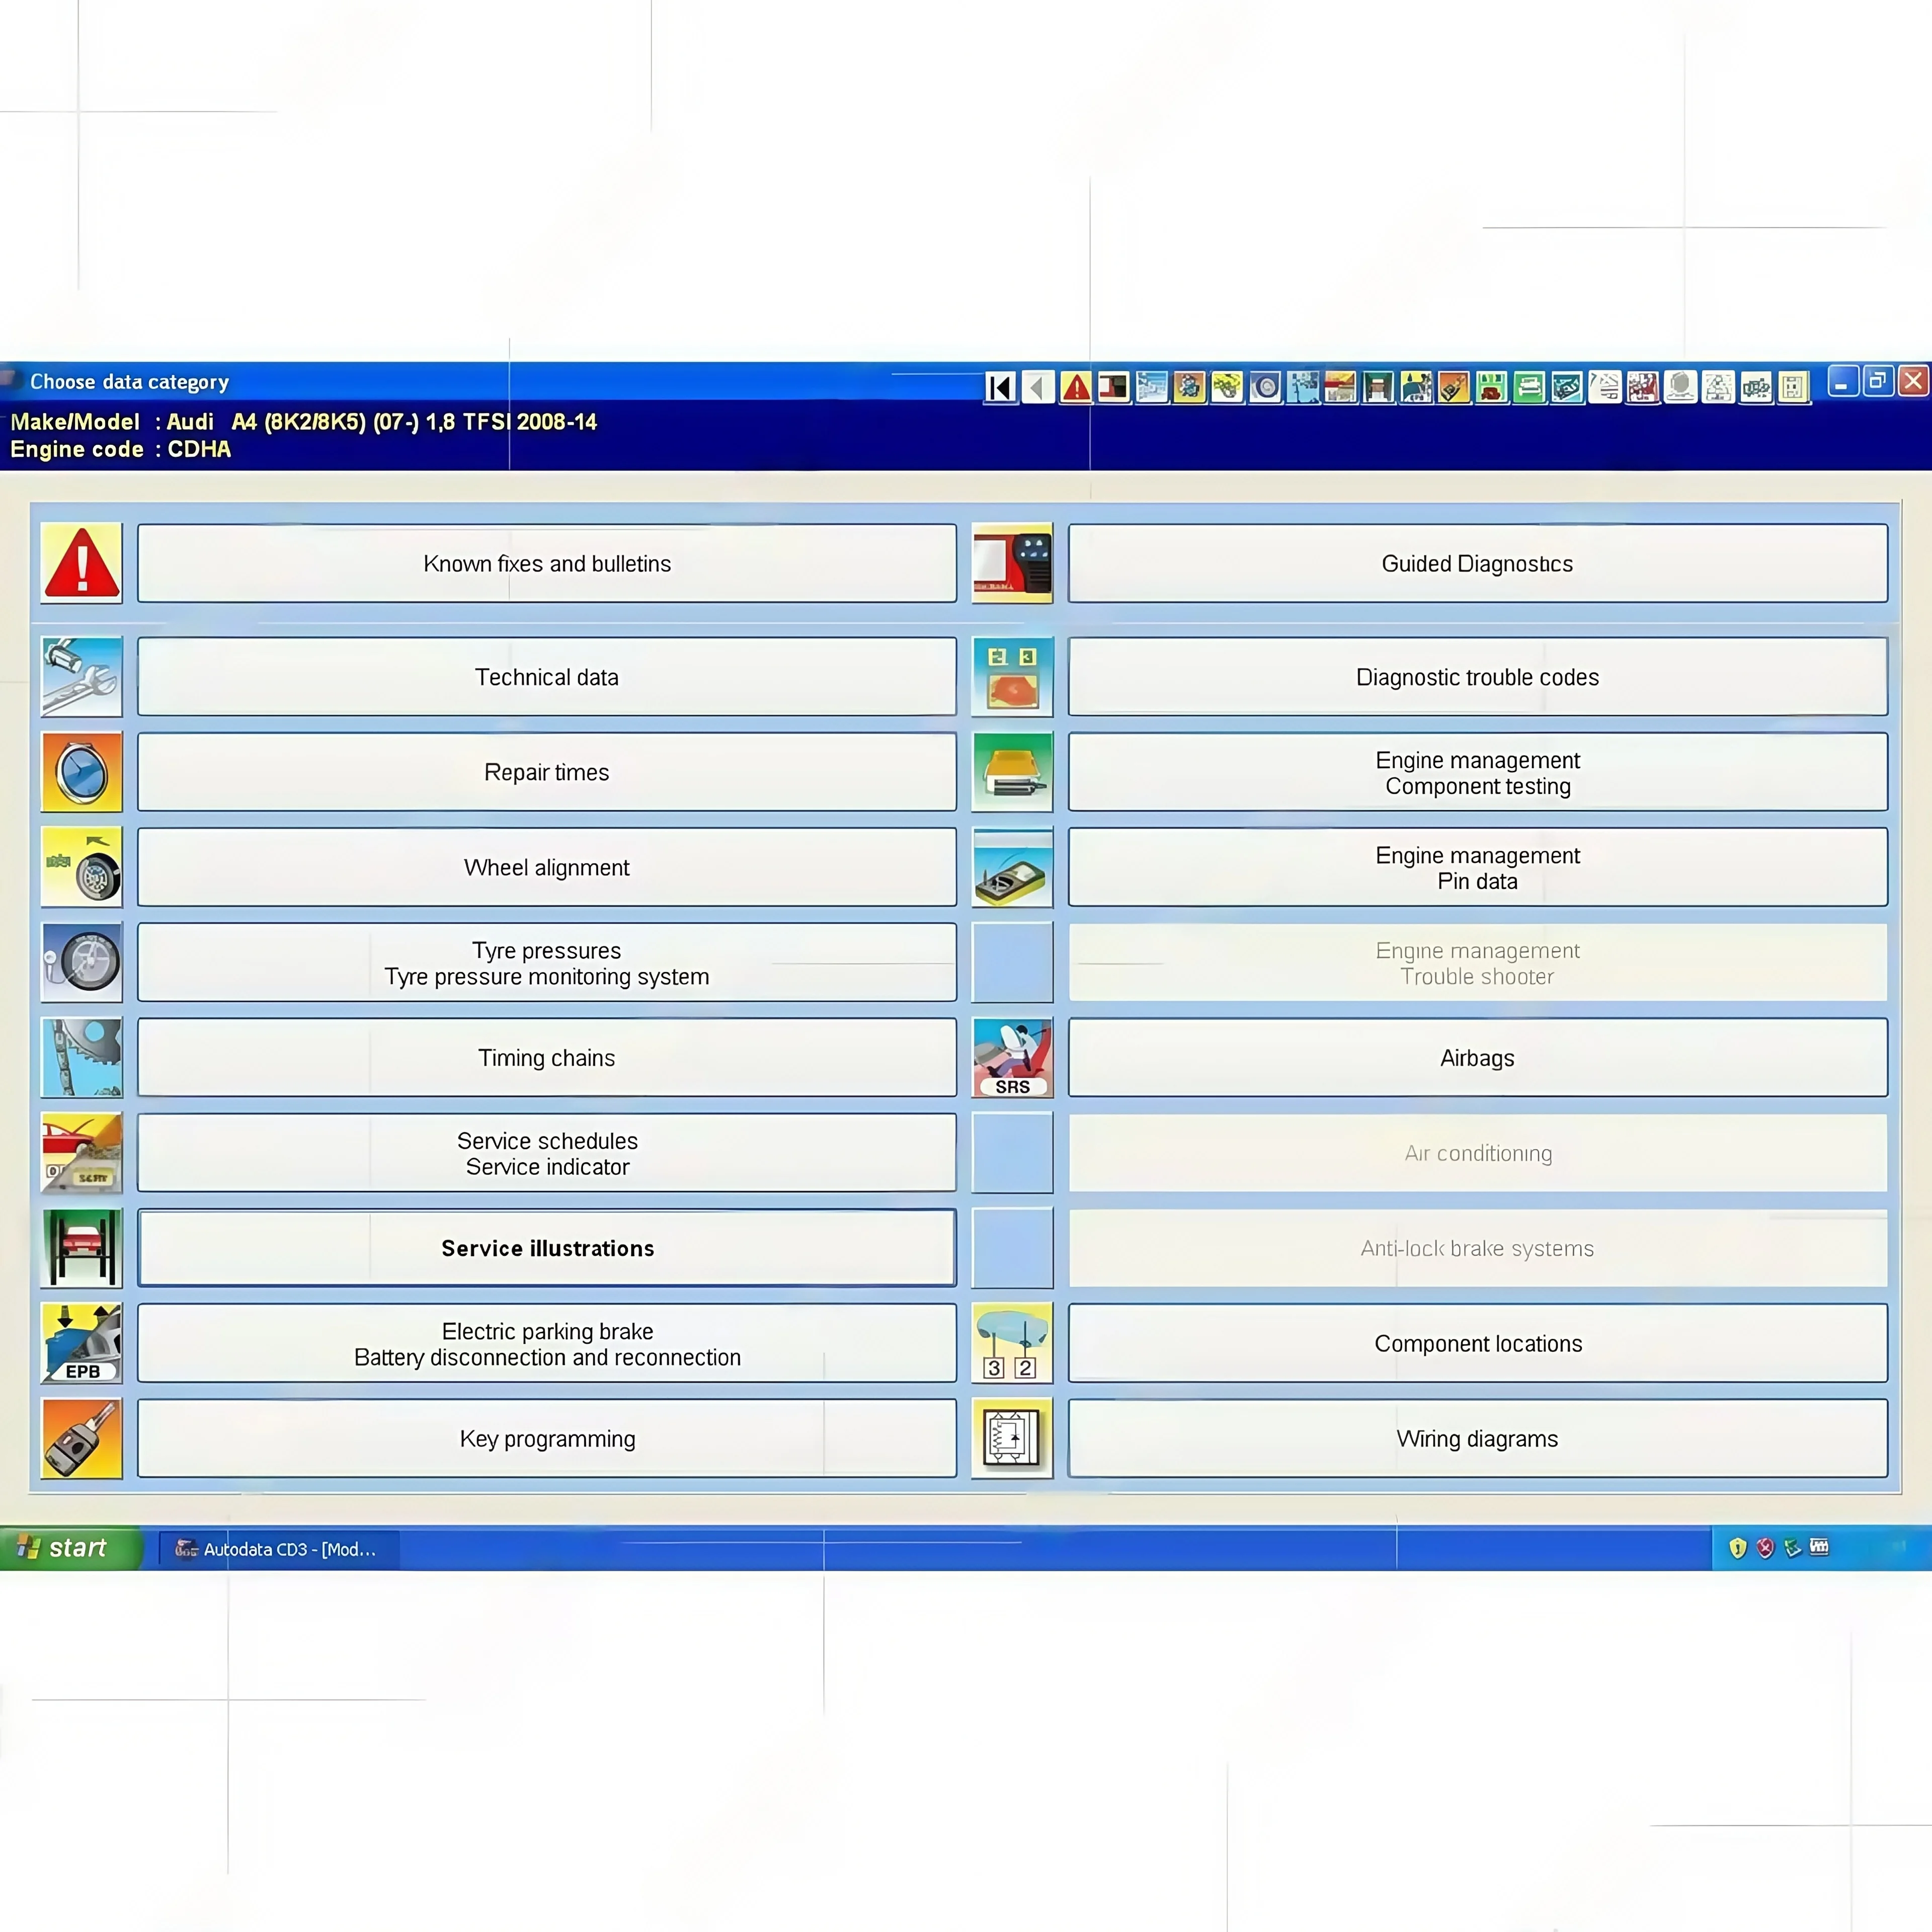Click the EPB electric parking brake icon

tap(82, 1343)
